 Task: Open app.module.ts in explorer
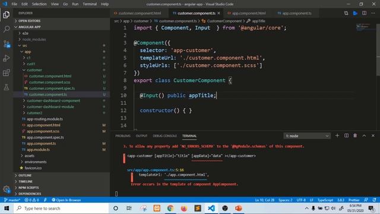coord(62,149)
